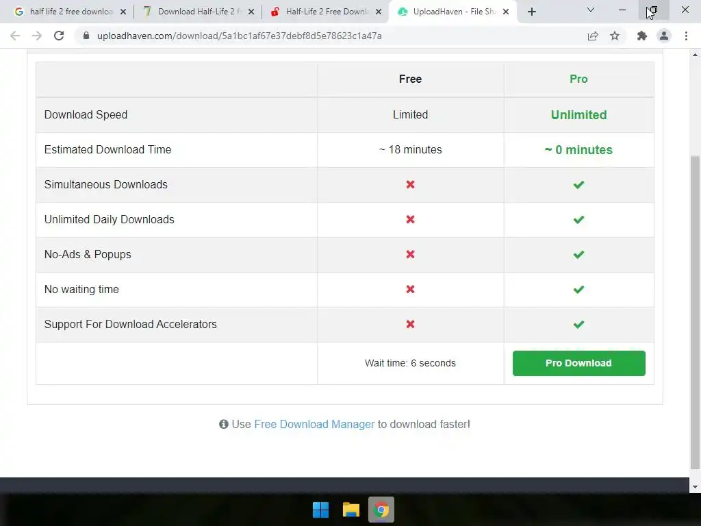Click the green check for No-Ads & Popups
The width and height of the screenshot is (701, 526).
578,255
